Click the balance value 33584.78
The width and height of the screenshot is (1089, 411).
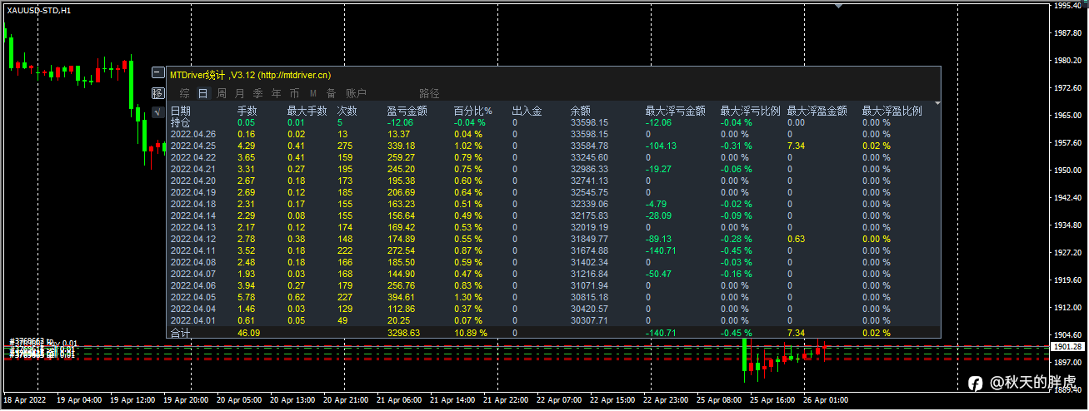589,146
